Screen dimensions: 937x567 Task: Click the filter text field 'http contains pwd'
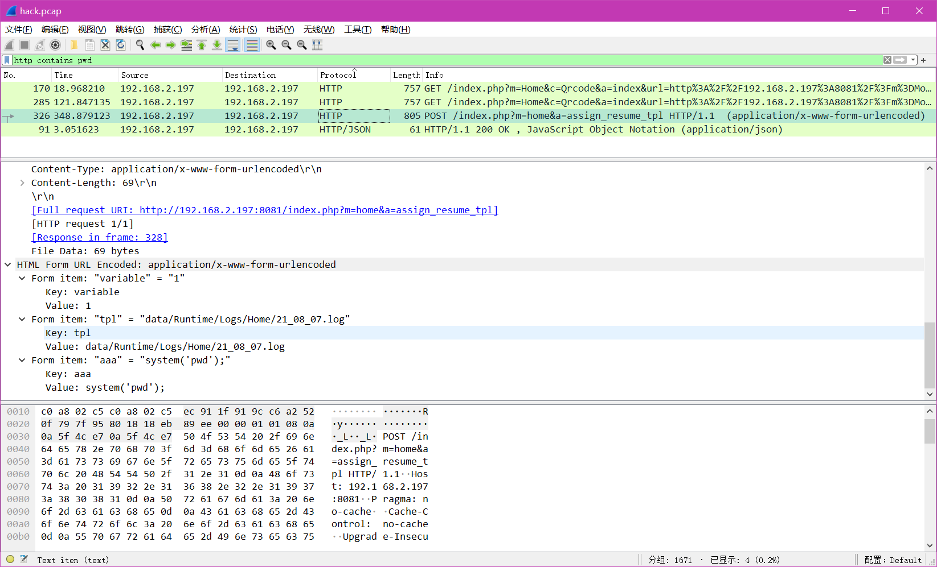[447, 60]
